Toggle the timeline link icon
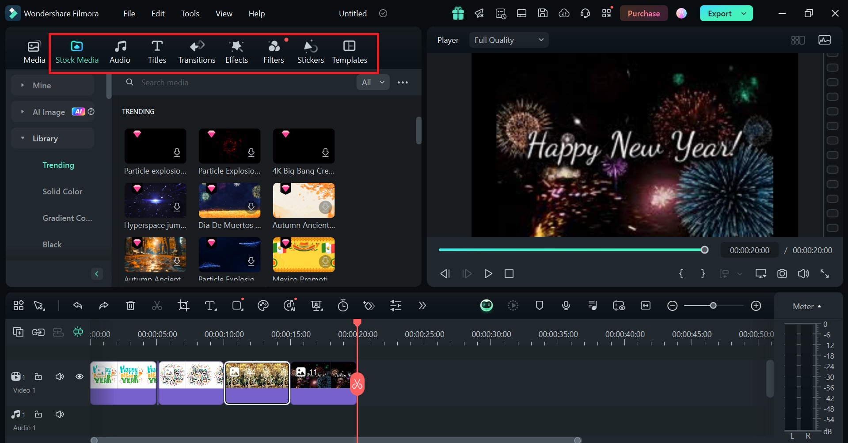The image size is (848, 443). [x=38, y=332]
